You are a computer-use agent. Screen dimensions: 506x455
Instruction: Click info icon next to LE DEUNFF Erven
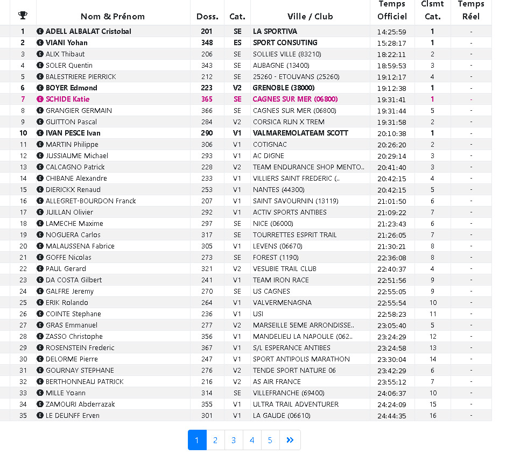pos(40,415)
